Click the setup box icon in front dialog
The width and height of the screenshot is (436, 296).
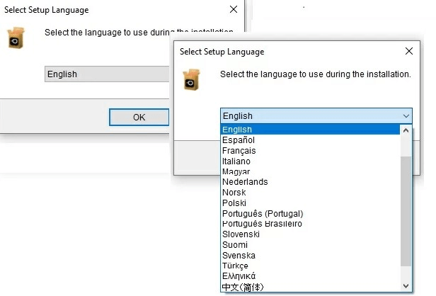coord(191,79)
